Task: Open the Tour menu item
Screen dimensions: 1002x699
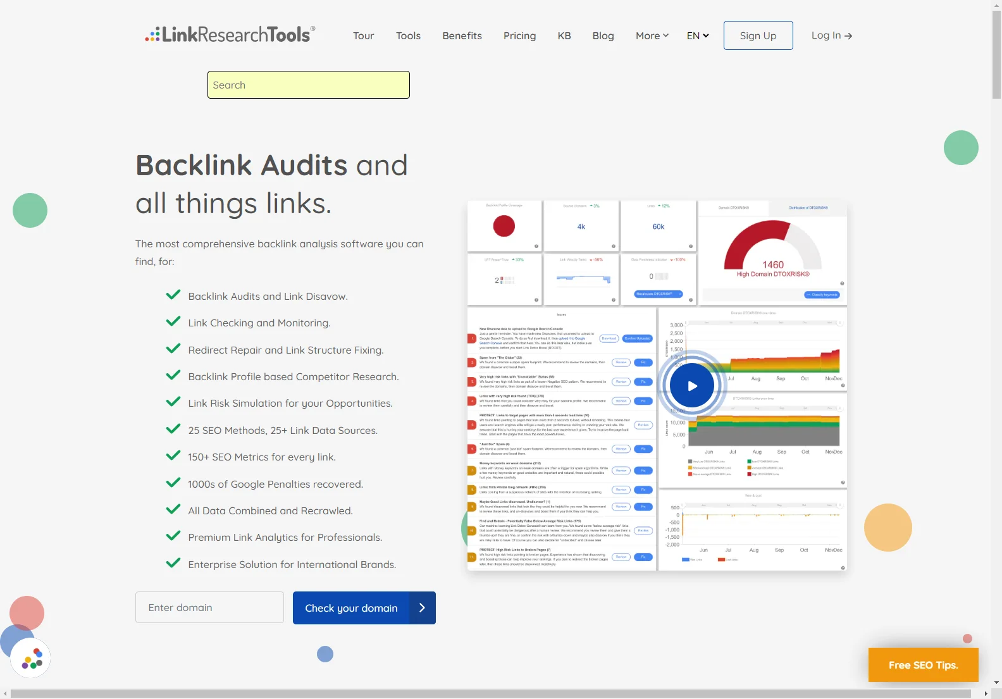Action: click(x=363, y=35)
